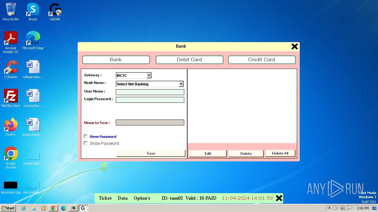Open FileZilla Client shortcut
The image size is (378, 212).
[11, 98]
